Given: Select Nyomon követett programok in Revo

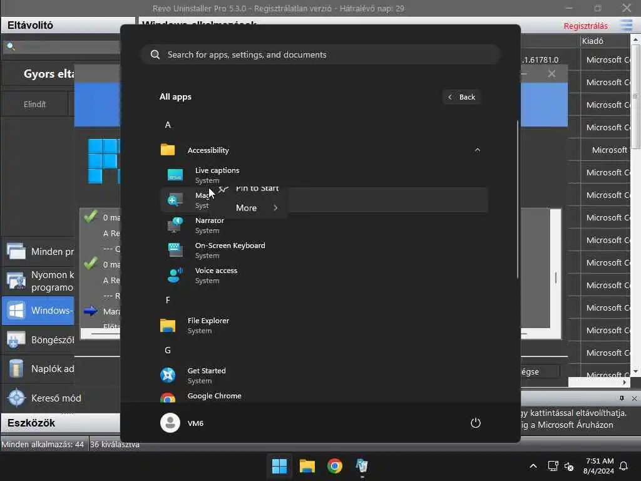Looking at the screenshot, I should click(38, 281).
